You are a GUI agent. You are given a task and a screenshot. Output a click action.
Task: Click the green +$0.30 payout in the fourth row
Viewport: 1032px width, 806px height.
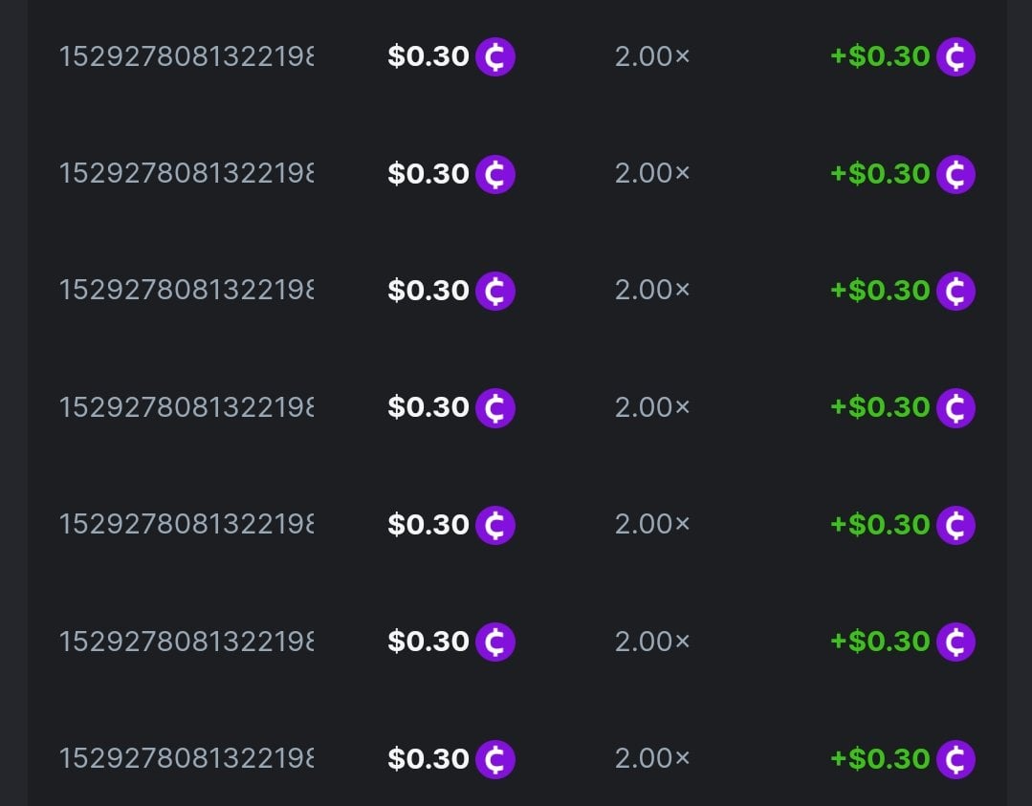pos(880,408)
